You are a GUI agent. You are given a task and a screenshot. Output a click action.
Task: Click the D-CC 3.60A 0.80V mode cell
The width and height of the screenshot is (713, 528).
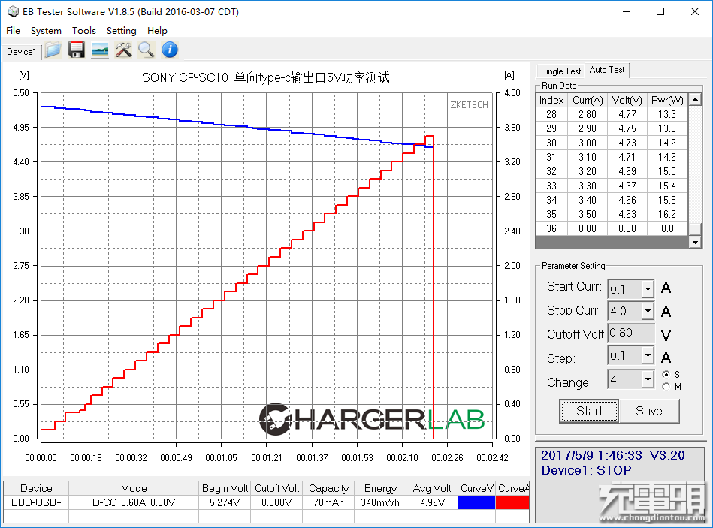(134, 502)
